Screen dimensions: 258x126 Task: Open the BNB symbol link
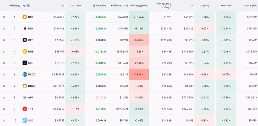(31, 51)
